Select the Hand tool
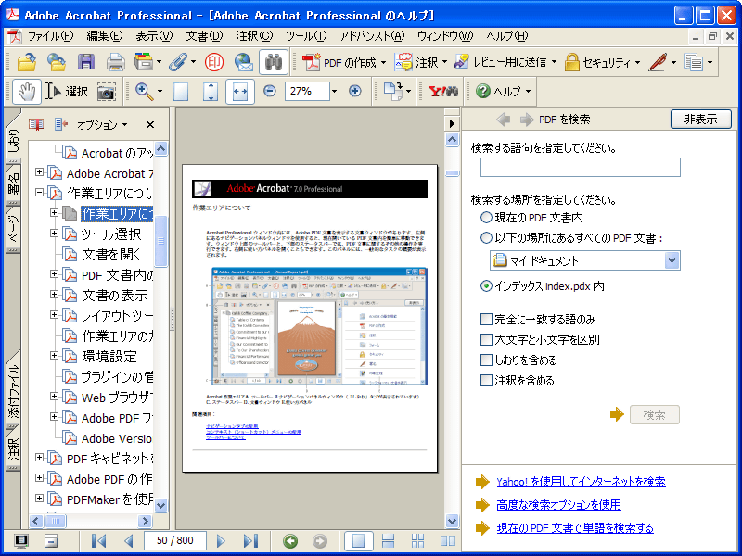The height and width of the screenshot is (556, 742). pos(27,91)
